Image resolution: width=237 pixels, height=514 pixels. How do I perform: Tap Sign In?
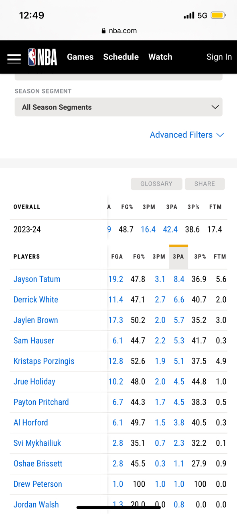point(219,57)
